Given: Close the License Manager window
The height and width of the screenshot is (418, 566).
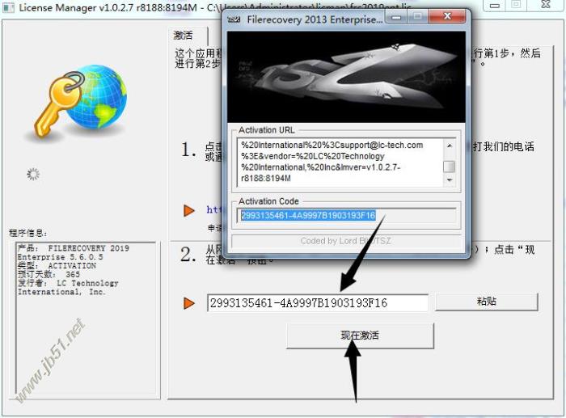Looking at the screenshot, I should click(x=546, y=5).
